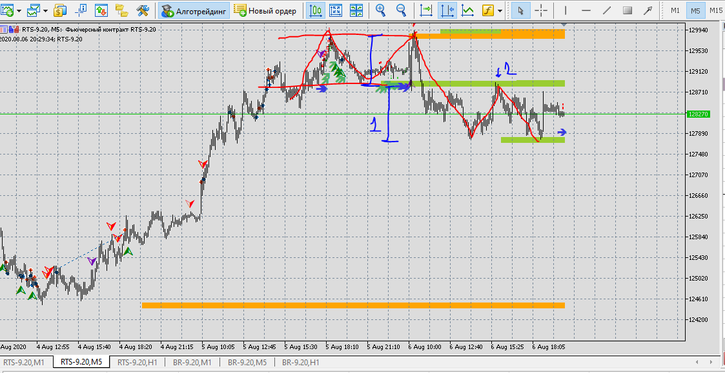Open the chart profiles icon
This screenshot has height=373, width=725.
pyautogui.click(x=34, y=10)
